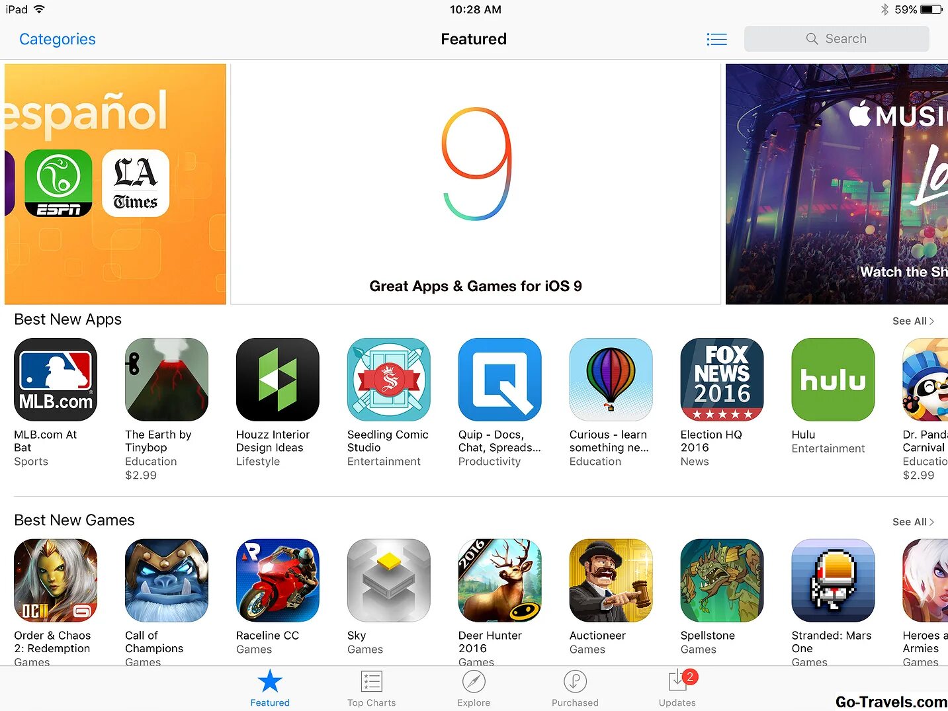This screenshot has height=711, width=948.
Task: Open the Raceline CC game icon
Action: tap(278, 580)
